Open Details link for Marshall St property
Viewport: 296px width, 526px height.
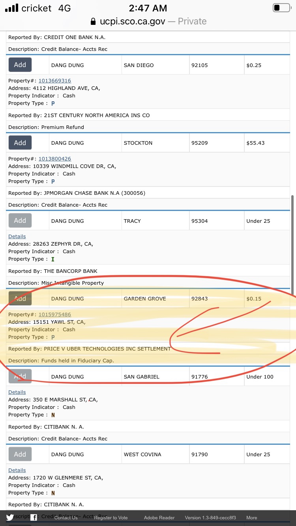[x=17, y=392]
